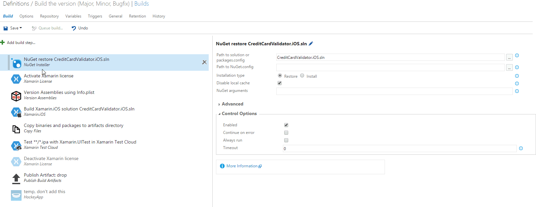Select the Activate Xamarin license step
536x207 pixels.
click(x=104, y=79)
